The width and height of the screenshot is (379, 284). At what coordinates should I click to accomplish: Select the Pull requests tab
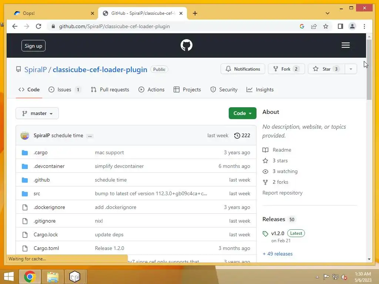[110, 89]
